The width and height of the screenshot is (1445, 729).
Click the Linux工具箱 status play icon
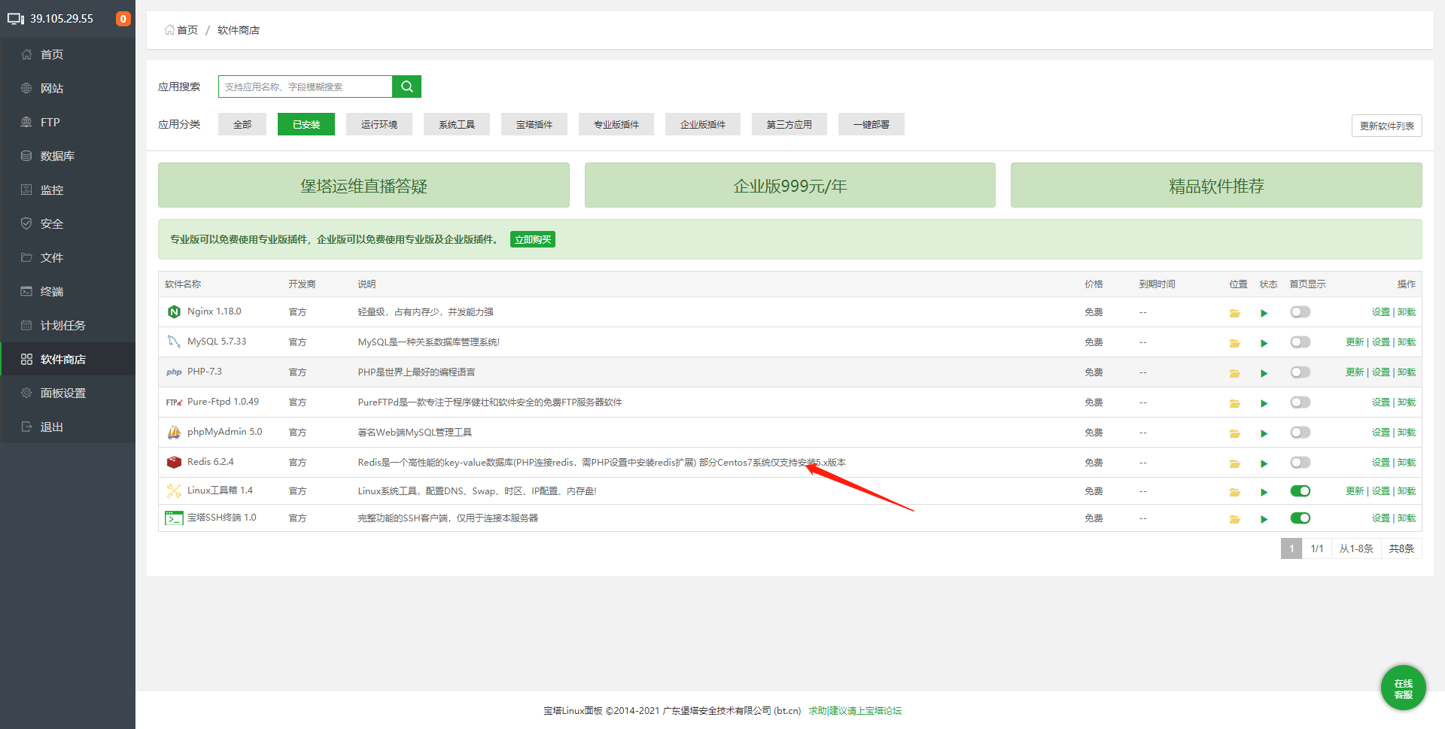(1264, 492)
